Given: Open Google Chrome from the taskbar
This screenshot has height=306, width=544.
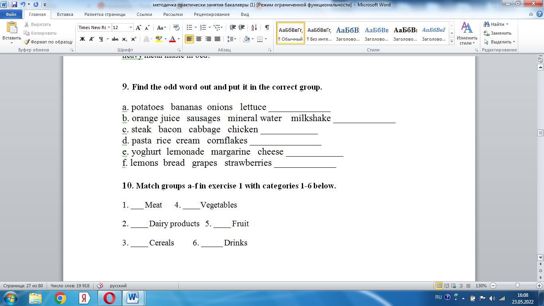Looking at the screenshot, I should (60, 298).
